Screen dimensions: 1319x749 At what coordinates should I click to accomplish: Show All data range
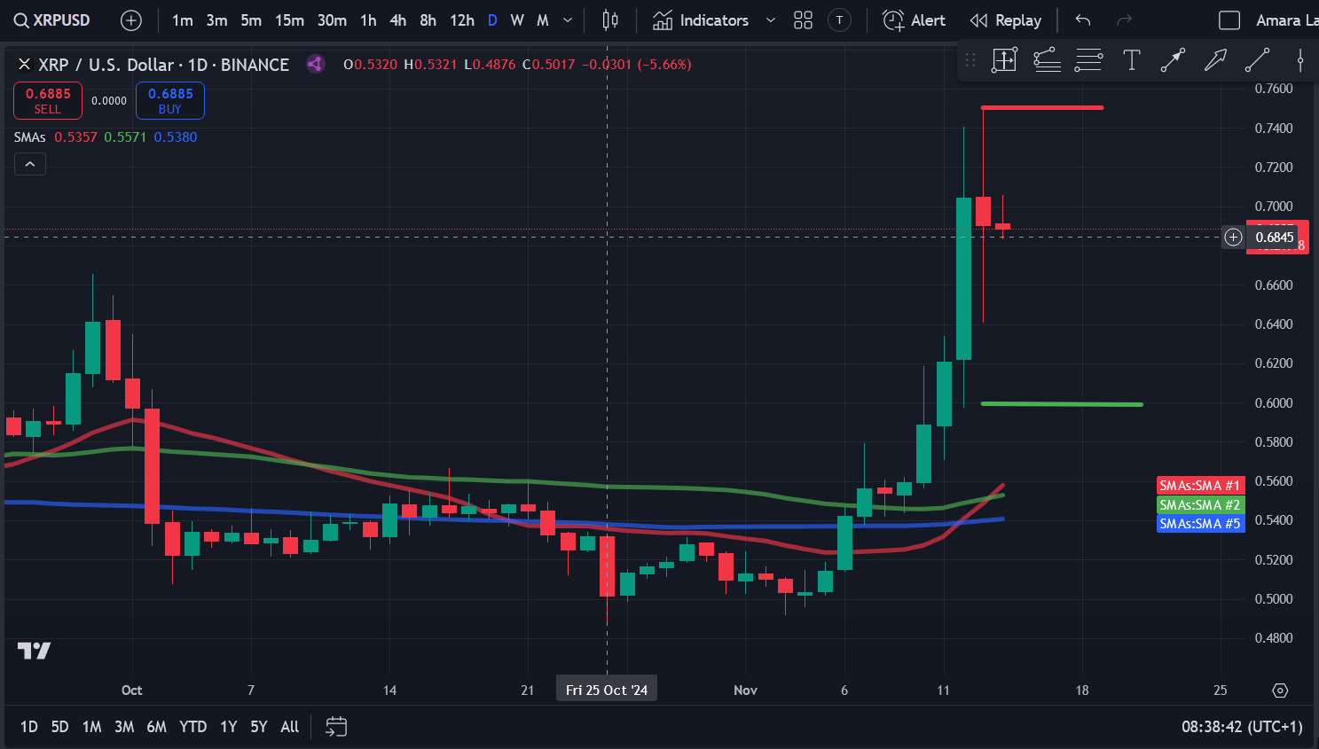[x=290, y=727]
